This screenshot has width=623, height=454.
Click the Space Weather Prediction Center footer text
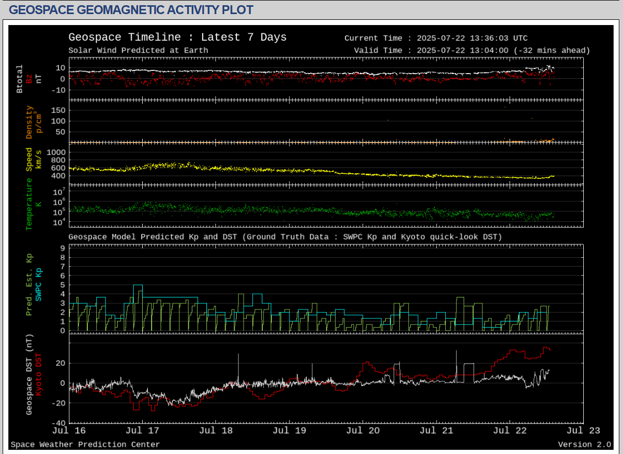(85, 445)
